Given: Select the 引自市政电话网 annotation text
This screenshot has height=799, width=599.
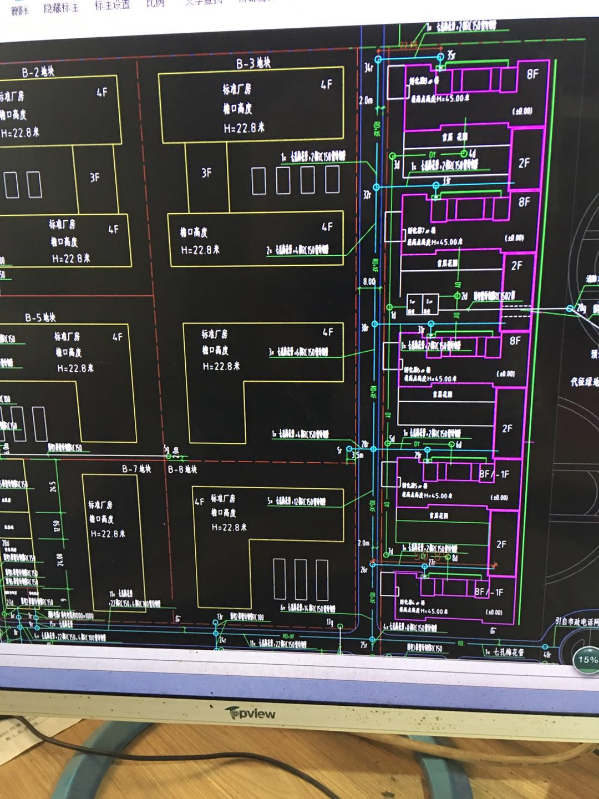Looking at the screenshot, I should point(577,621).
